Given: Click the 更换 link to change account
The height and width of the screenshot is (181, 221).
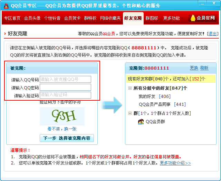Looking at the screenshot, I should coord(194,68).
